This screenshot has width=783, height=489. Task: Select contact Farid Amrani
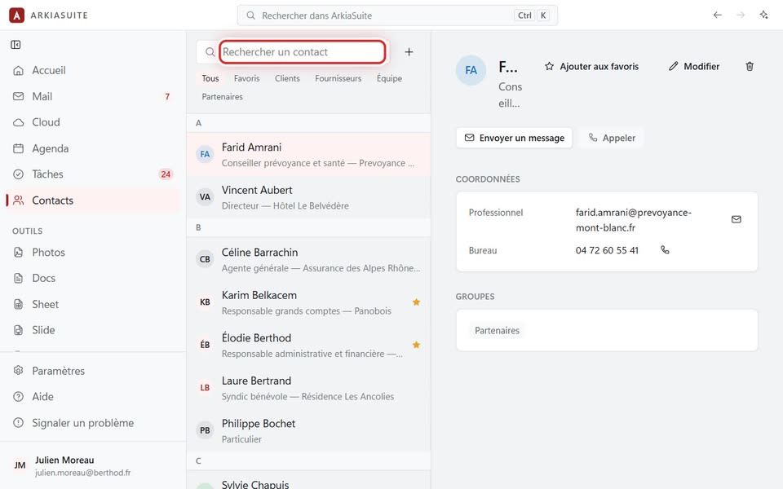click(x=308, y=154)
